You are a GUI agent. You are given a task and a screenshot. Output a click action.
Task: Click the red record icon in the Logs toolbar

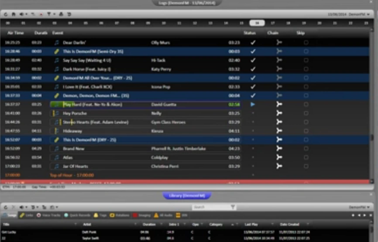coord(41,14)
